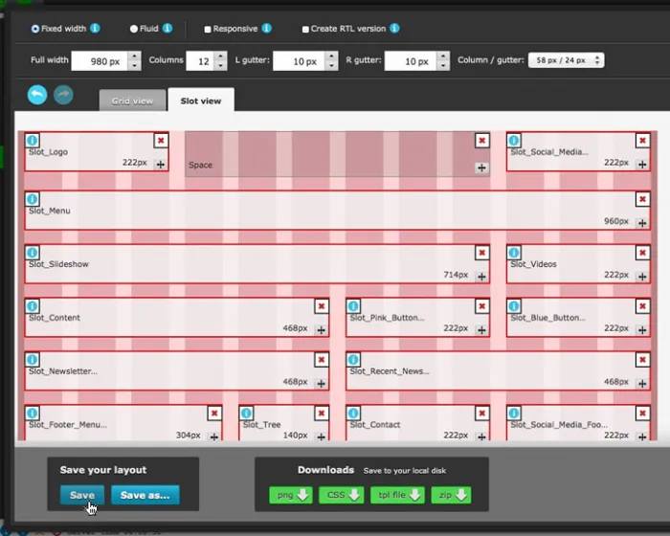The height and width of the screenshot is (536, 670).
Task: Show info tooltip next to Responsive
Action: [266, 29]
